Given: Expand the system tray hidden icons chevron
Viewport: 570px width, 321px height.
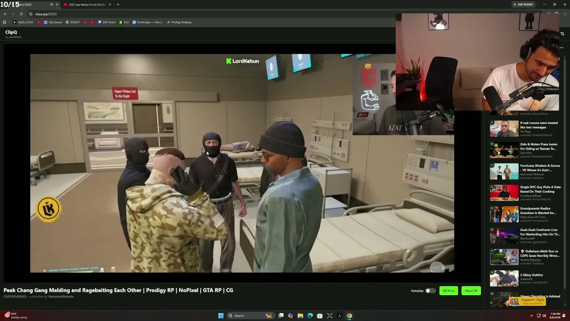Looking at the screenshot, I should tap(531, 316).
